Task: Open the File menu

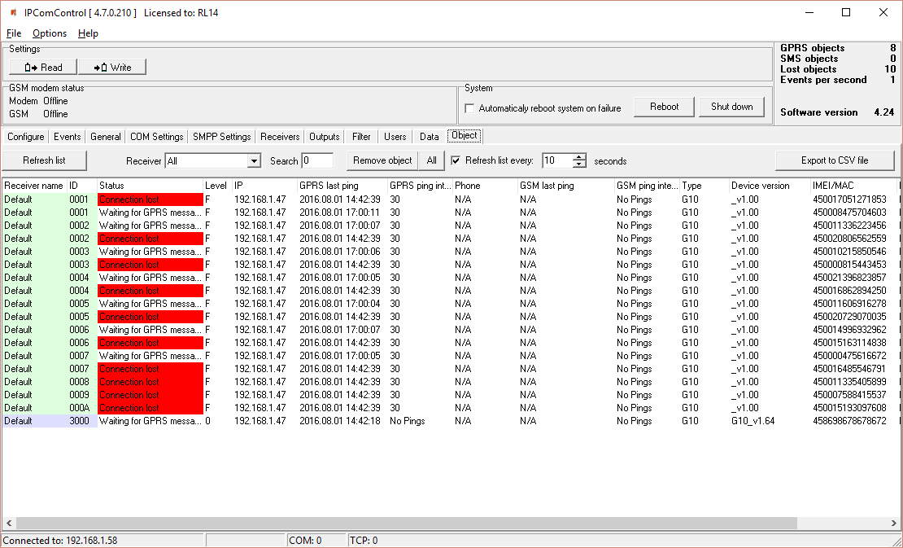Action: coord(14,33)
